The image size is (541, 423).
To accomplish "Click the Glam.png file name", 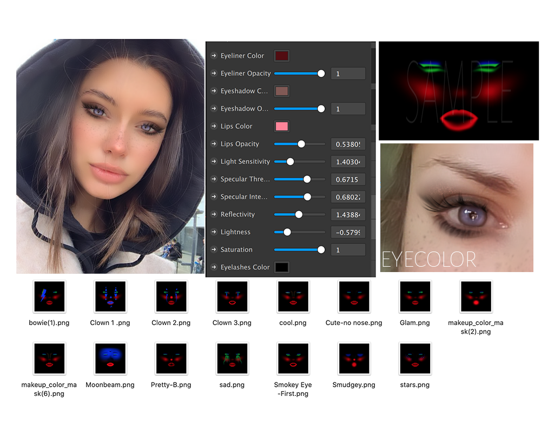I will 415,322.
